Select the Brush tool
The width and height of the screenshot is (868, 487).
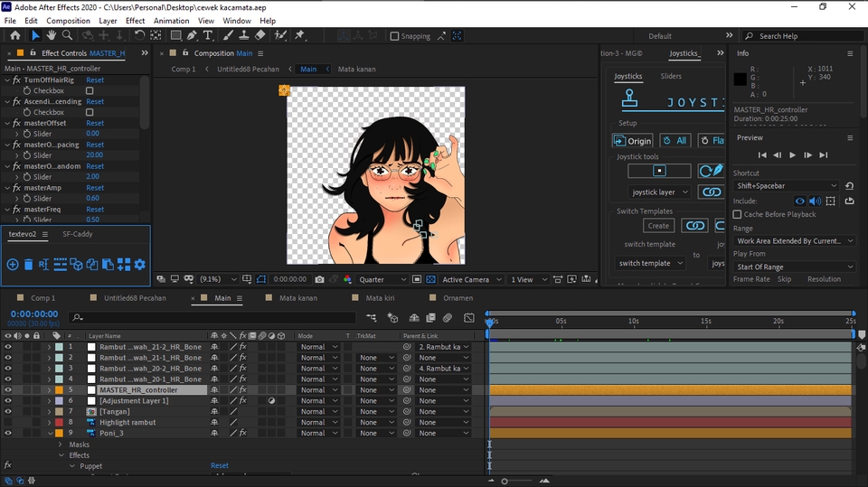[228, 35]
